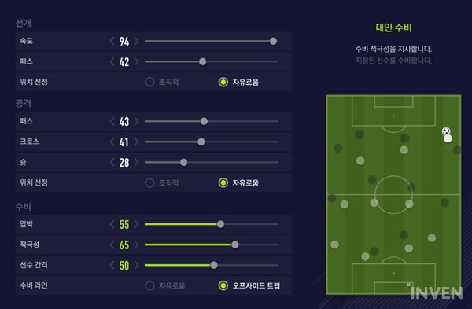Click the bright white player marker near the ball
This screenshot has height=309, width=472.
click(x=448, y=138)
